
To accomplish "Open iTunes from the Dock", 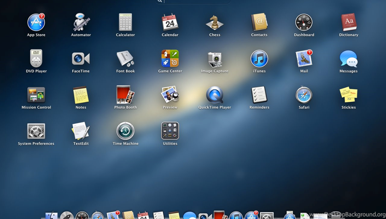I will (236, 215).
